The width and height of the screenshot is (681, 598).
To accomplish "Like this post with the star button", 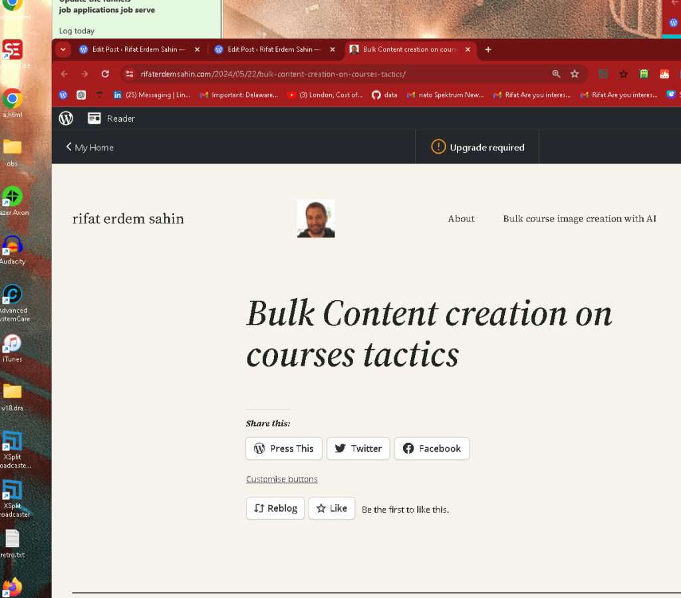I will pyautogui.click(x=332, y=508).
